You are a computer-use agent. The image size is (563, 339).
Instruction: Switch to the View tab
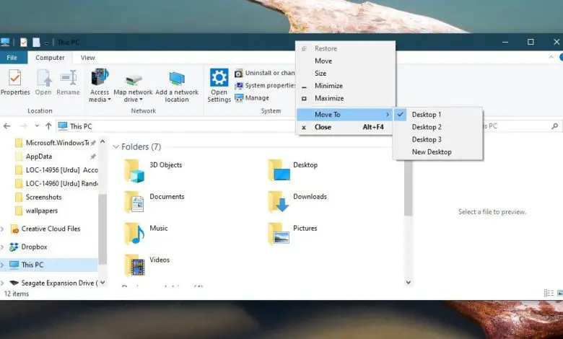click(x=87, y=58)
